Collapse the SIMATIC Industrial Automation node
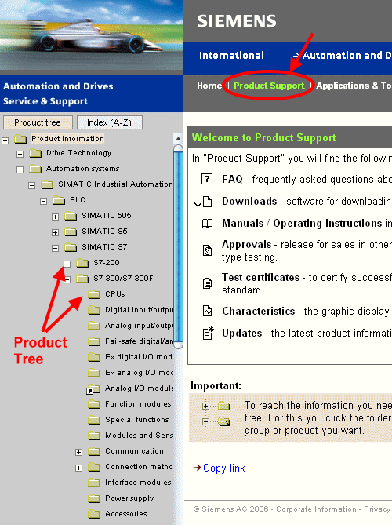Screen dimensions: 392x525 (32, 185)
